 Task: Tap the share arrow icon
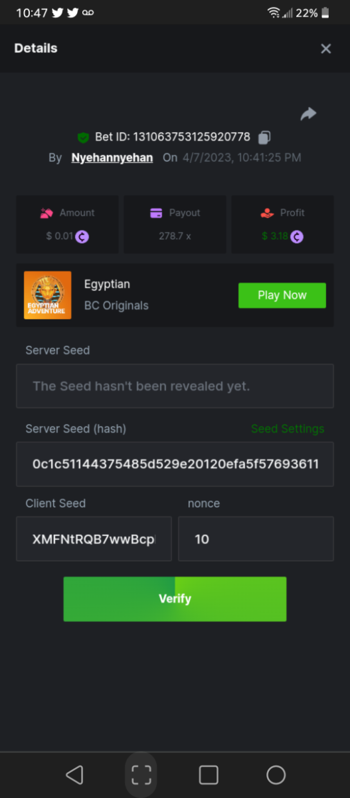[308, 114]
